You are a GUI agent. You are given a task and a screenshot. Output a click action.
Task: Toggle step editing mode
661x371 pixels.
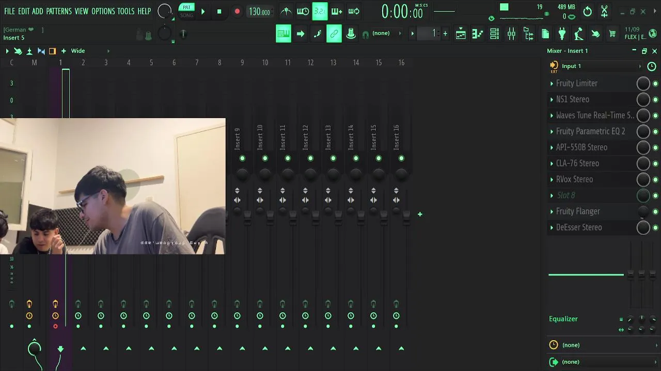(x=317, y=34)
